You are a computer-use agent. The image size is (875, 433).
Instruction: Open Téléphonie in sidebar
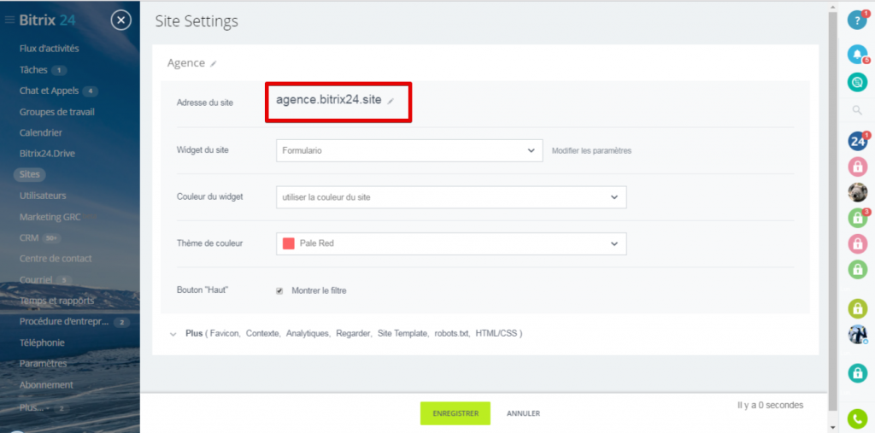coord(42,342)
